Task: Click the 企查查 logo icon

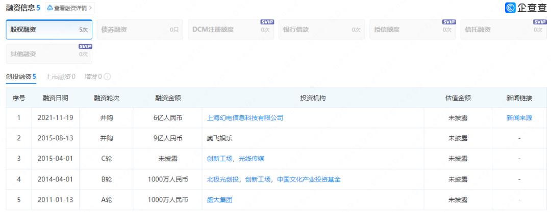Action: pos(509,8)
